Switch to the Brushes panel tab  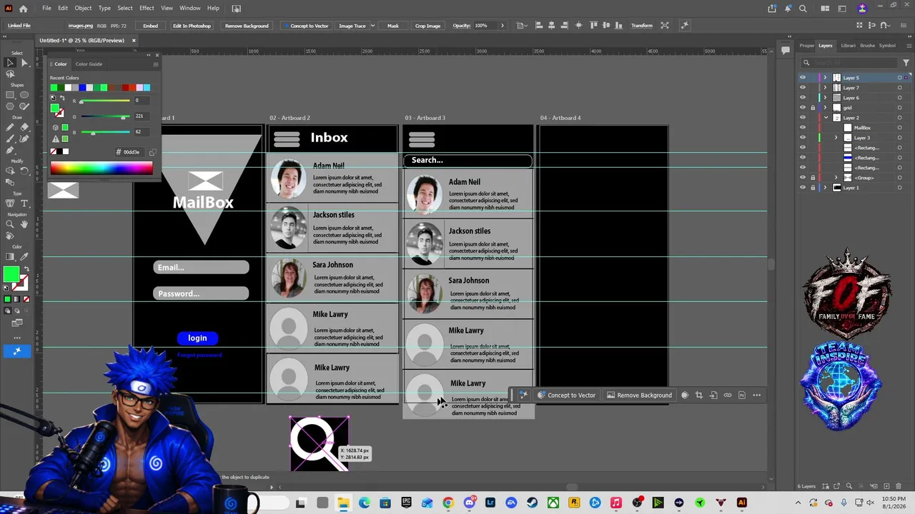coord(867,46)
